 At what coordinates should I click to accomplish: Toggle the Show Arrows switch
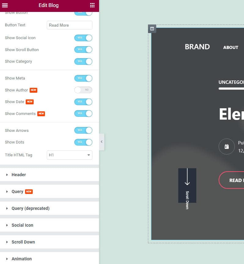point(83,130)
